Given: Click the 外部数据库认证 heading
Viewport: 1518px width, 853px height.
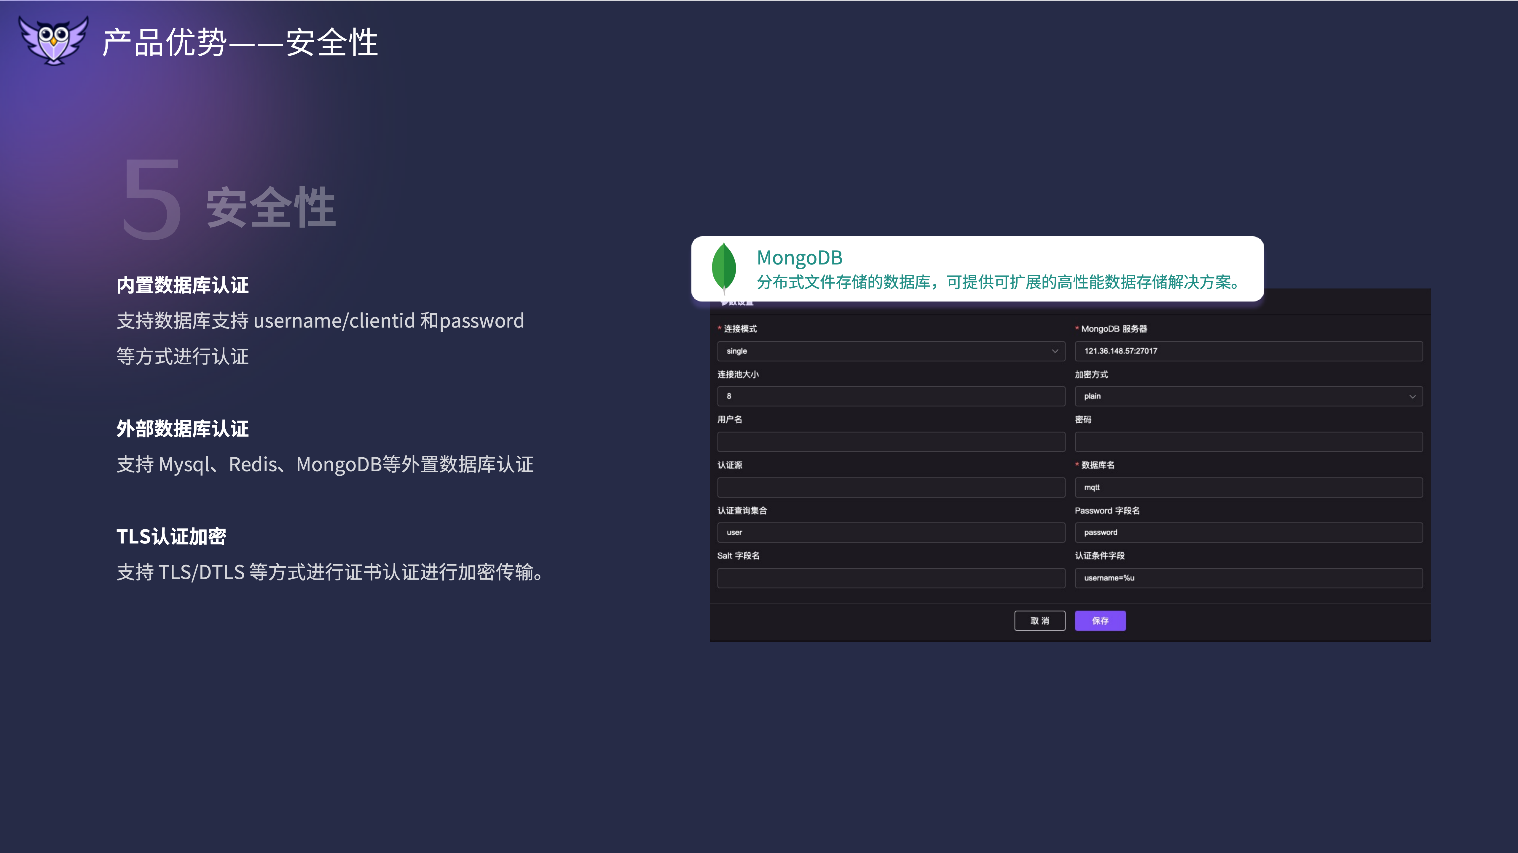Looking at the screenshot, I should click(x=182, y=429).
